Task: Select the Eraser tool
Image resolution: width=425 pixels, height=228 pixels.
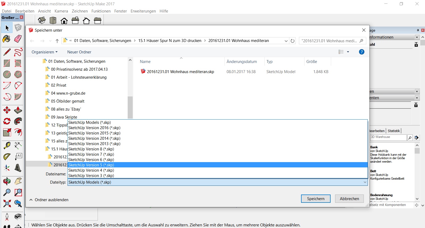Action: (x=18, y=39)
